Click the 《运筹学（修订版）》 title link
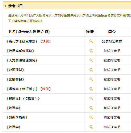Image resolution: width=131 pixels, height=133 pixels. click(x=22, y=89)
